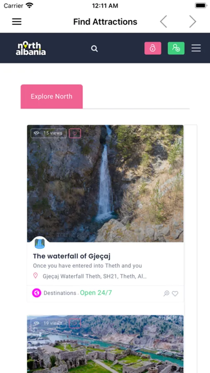Image resolution: width=210 pixels, height=373 pixels.
Task: Go forward with the right chevron arrow
Action: coord(193,22)
